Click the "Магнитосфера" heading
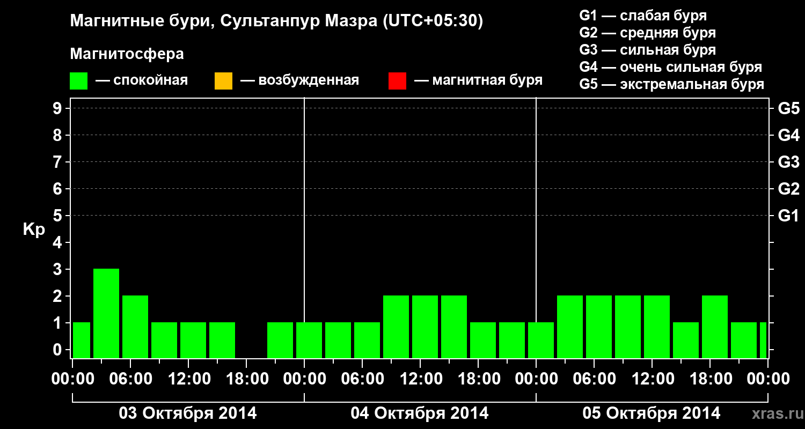 tap(127, 54)
